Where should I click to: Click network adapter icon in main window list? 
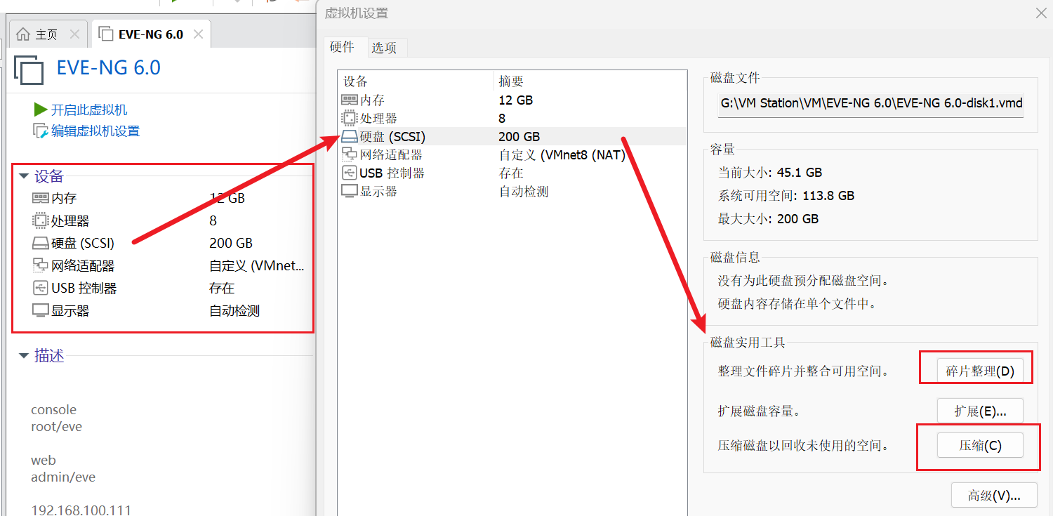point(40,265)
